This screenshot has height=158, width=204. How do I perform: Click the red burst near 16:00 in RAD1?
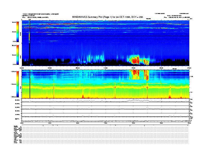pos(135,59)
